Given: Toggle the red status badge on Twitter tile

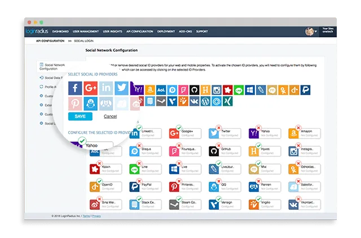Looking at the screenshot, I should 219,128.
